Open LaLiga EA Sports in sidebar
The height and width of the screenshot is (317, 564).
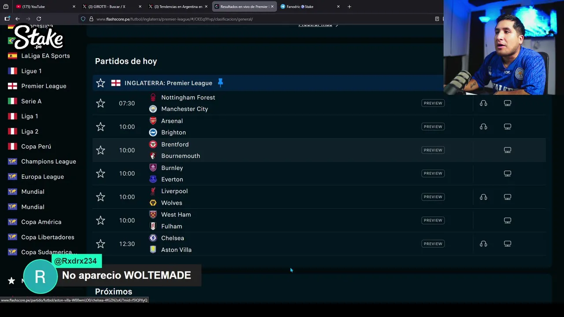(x=45, y=56)
